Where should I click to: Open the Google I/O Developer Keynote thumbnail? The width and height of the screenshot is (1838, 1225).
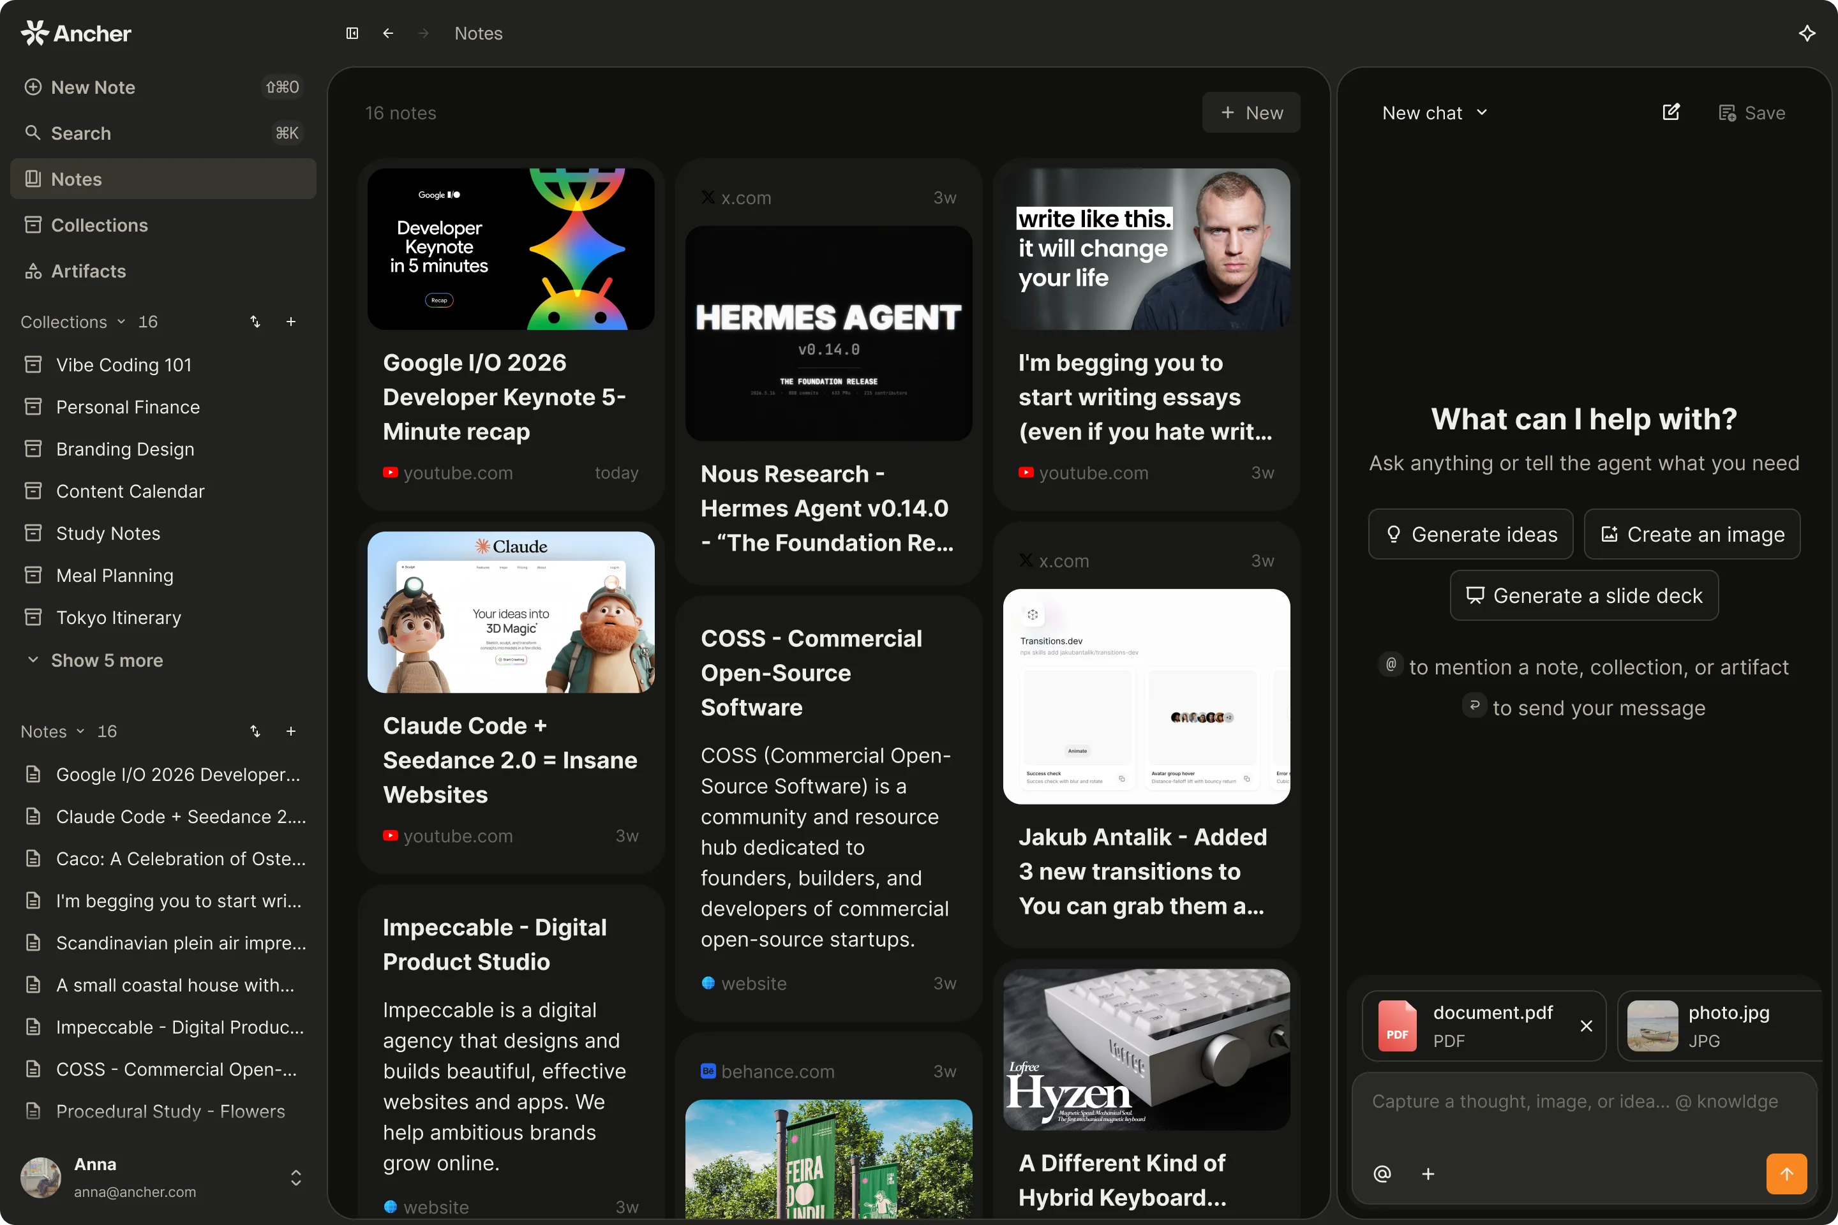(x=511, y=249)
